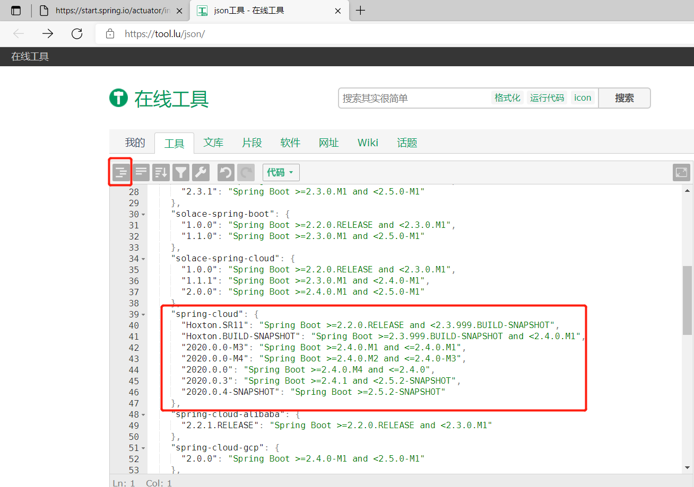Open the 片段 tab
This screenshot has width=694, height=487.
(252, 143)
